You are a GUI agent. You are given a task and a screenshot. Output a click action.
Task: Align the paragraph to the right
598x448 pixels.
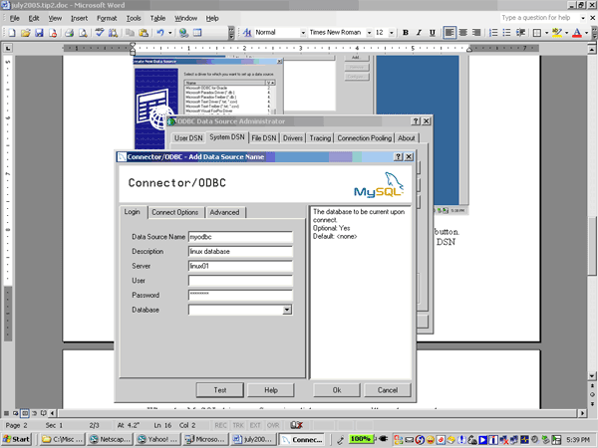476,33
